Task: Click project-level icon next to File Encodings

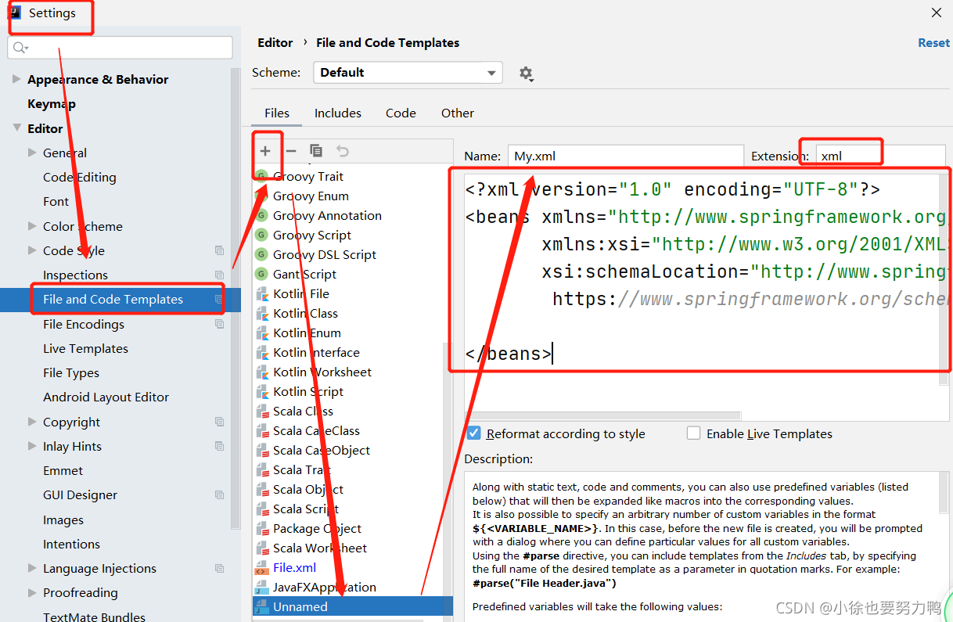Action: 219,324
